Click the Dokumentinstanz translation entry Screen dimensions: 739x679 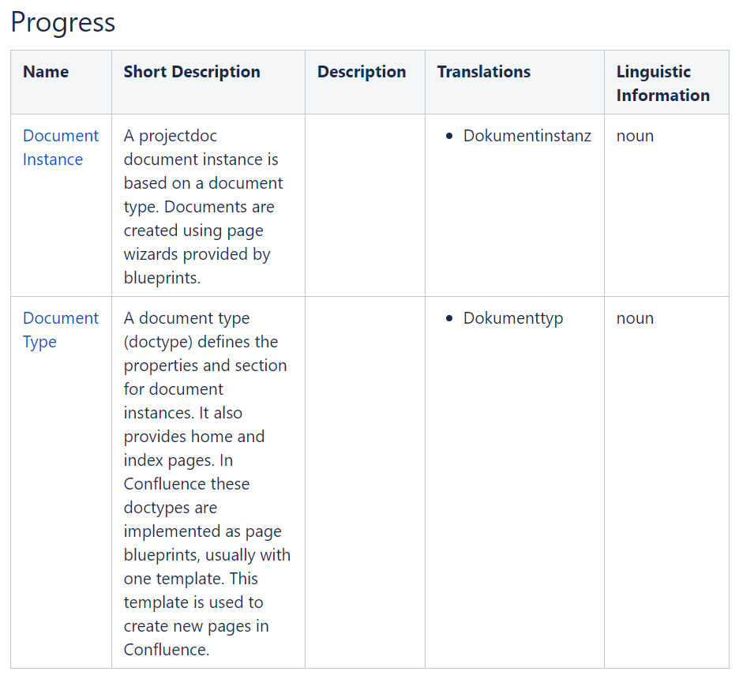point(527,136)
